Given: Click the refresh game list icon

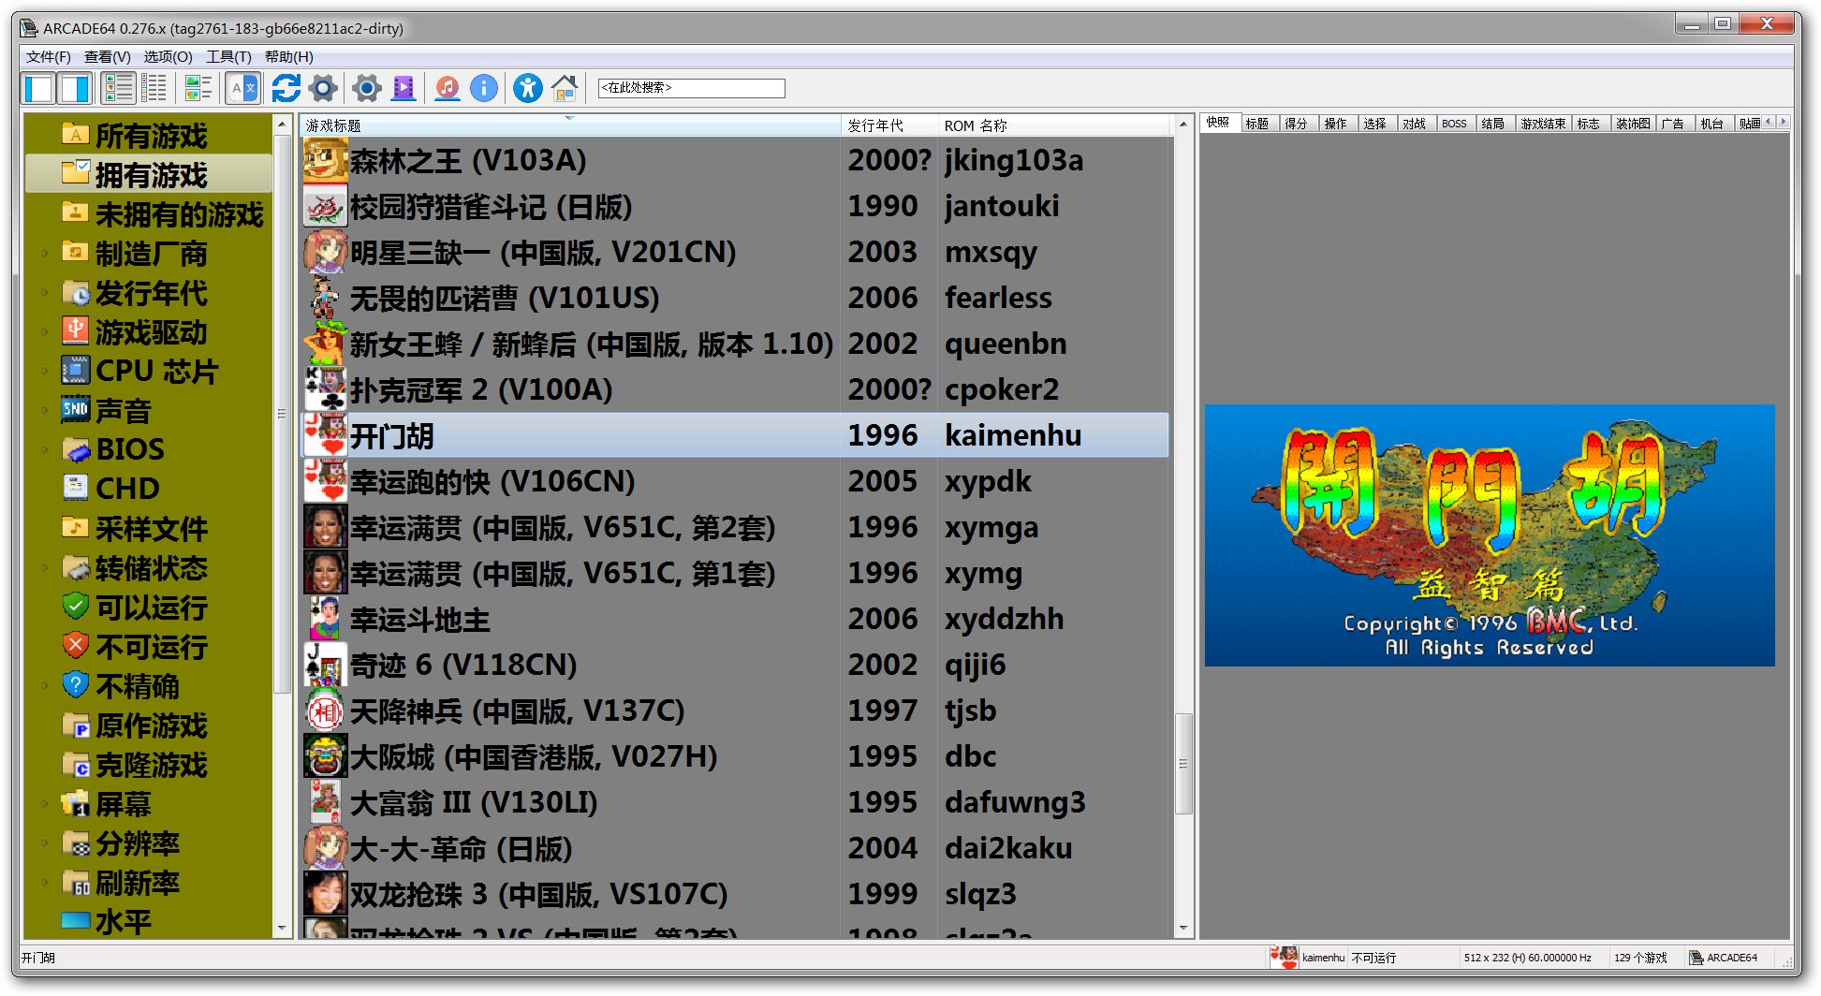Looking at the screenshot, I should [286, 88].
